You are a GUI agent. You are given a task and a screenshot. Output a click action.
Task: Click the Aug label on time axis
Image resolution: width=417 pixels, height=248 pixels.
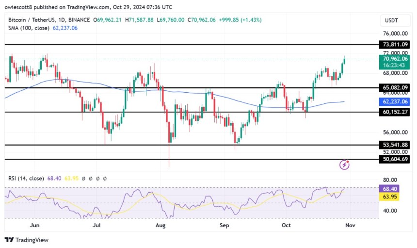(160, 225)
